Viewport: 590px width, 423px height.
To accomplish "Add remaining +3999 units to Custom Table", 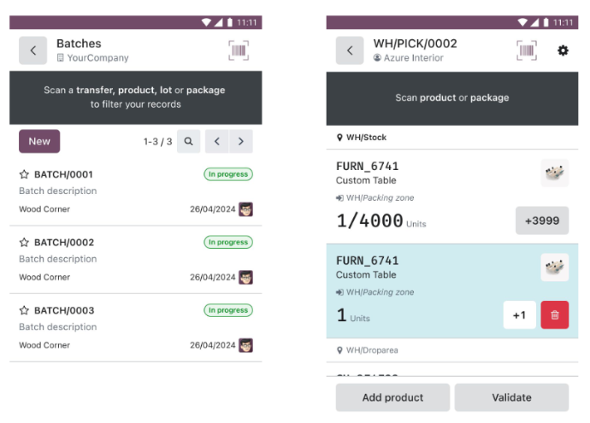I will (x=542, y=220).
